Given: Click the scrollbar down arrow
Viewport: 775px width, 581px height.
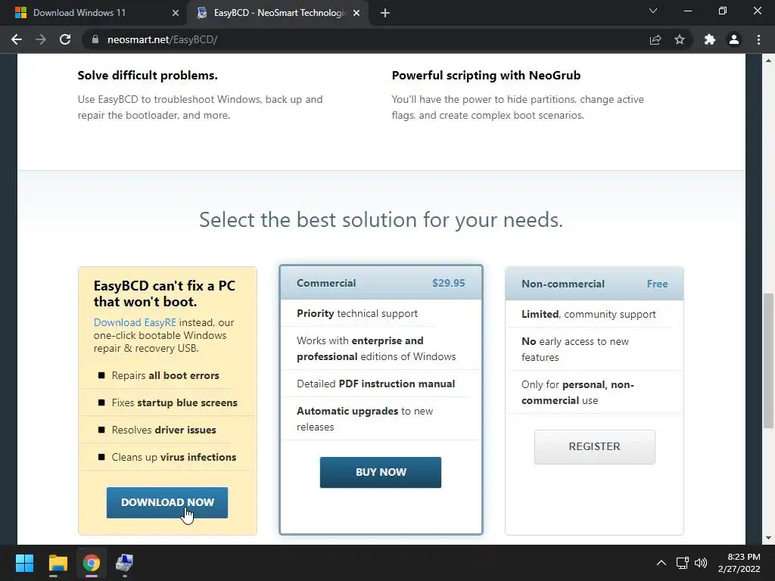Looking at the screenshot, I should (x=768, y=538).
